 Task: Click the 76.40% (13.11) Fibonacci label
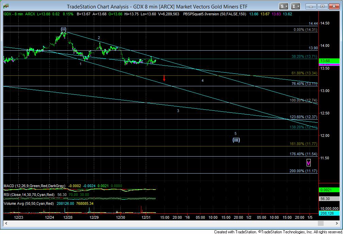coord(304,84)
